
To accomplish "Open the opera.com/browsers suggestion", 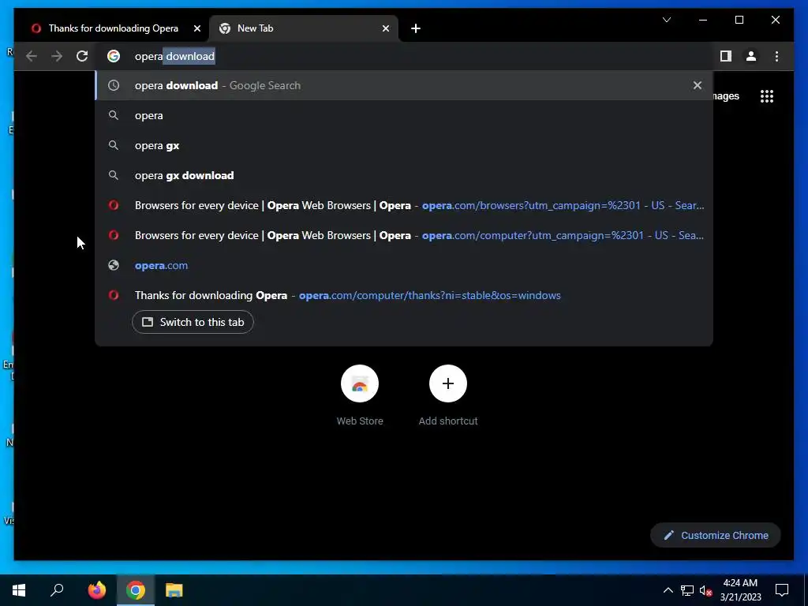I will (x=404, y=205).
